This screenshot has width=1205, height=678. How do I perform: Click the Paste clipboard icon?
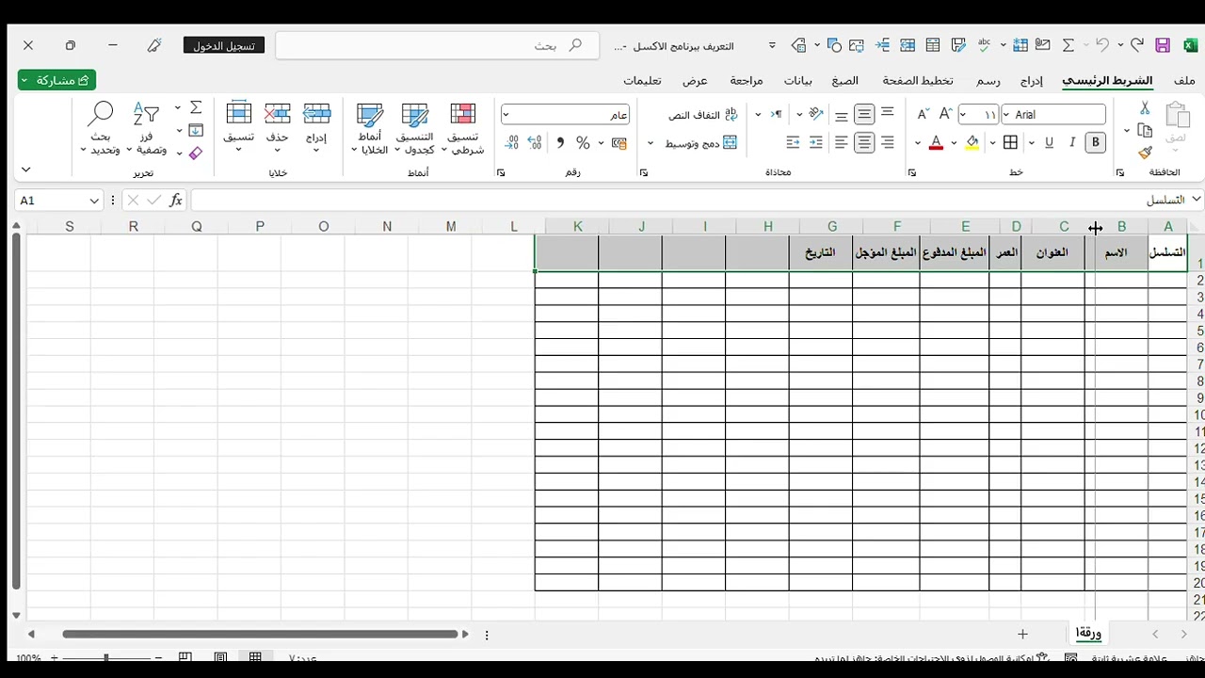(x=1177, y=116)
